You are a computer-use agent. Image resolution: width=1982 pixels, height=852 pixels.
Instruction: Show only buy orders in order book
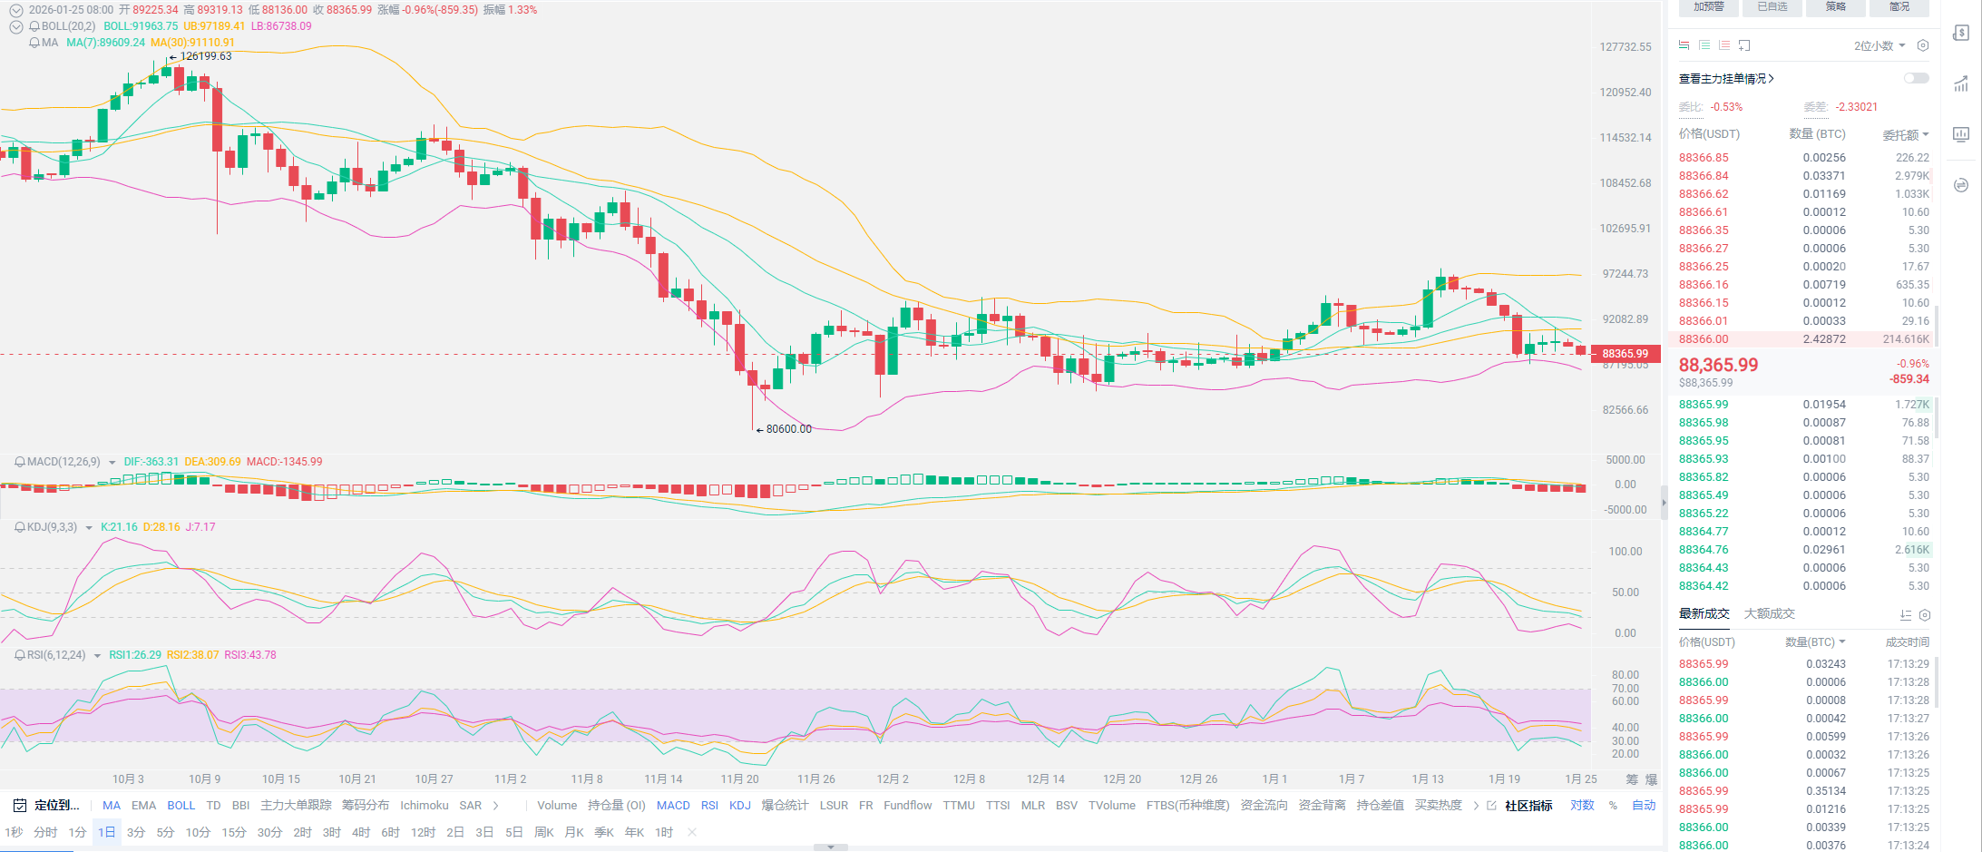click(1704, 45)
